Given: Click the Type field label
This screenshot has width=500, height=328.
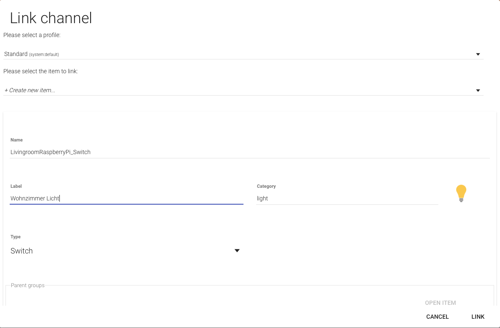Looking at the screenshot, I should 16,237.
